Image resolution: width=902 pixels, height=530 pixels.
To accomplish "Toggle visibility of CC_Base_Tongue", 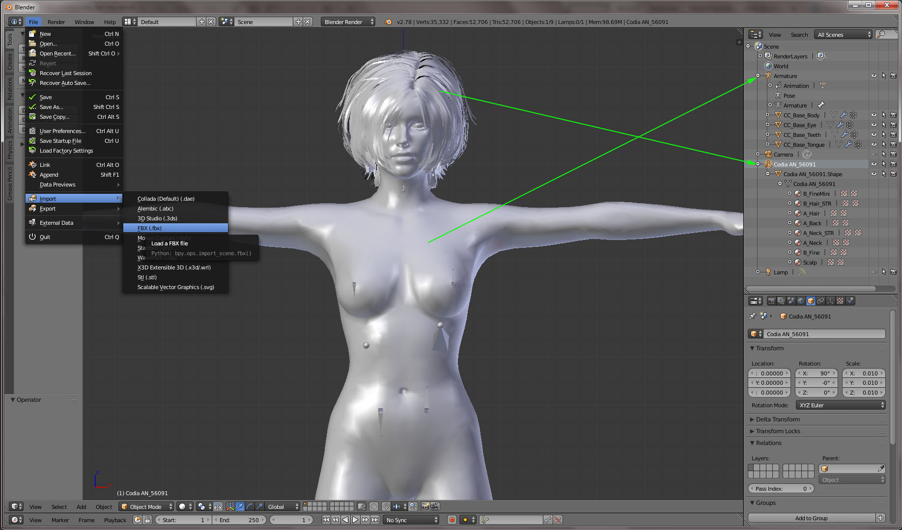I will [874, 144].
